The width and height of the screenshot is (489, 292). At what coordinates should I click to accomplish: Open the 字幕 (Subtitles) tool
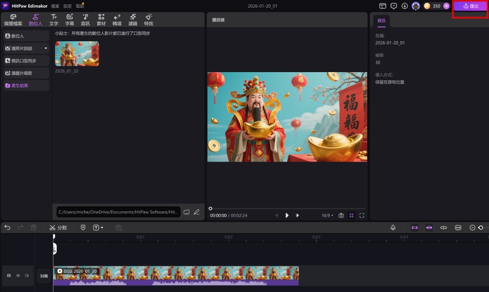[70, 19]
